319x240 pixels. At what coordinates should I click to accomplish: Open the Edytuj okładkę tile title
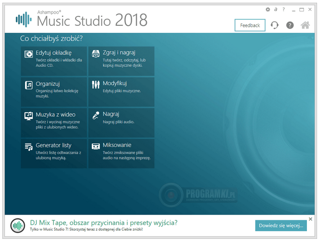pos(54,53)
